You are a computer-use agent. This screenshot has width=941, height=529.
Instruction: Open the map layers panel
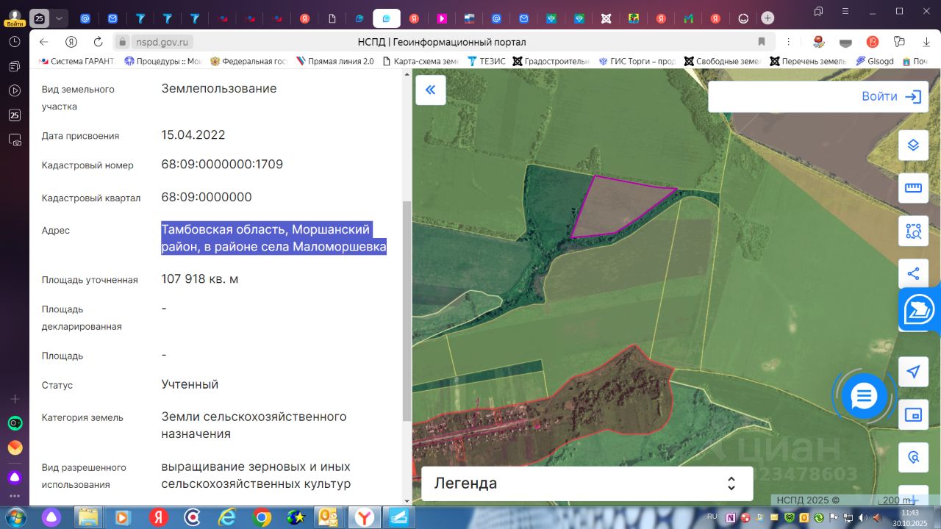coord(913,145)
